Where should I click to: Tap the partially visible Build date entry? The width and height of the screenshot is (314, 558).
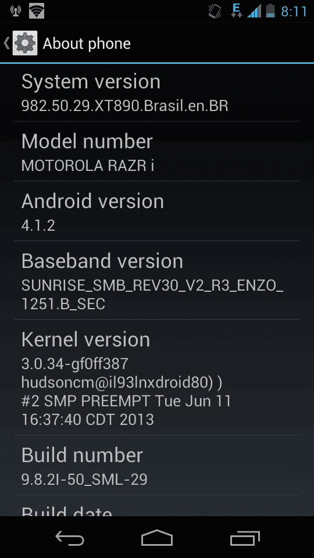pos(157,506)
